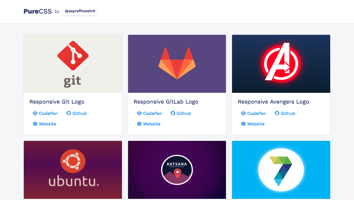
Task: Click the PureCSS site logo
Action: pos(38,11)
